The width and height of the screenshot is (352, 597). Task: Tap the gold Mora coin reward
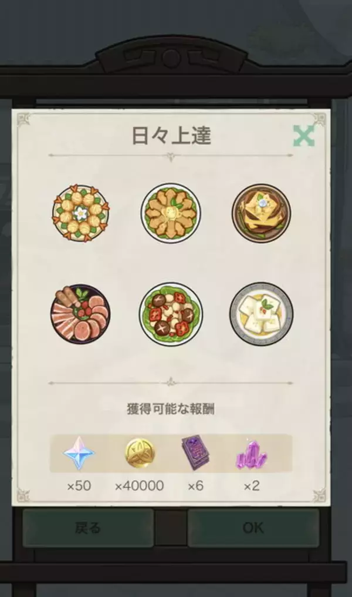coord(139,453)
